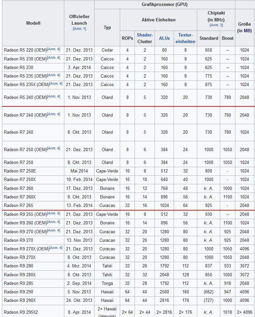Viewport: 255px width, 317px height.
Task: Click Anm. 4 footnote beside Radeon R9 270X (OEM)
Action: [x=56, y=248]
